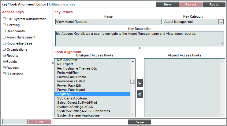This screenshot has width=227, height=126.
Task: Click the Reset button
Action: (214, 4)
